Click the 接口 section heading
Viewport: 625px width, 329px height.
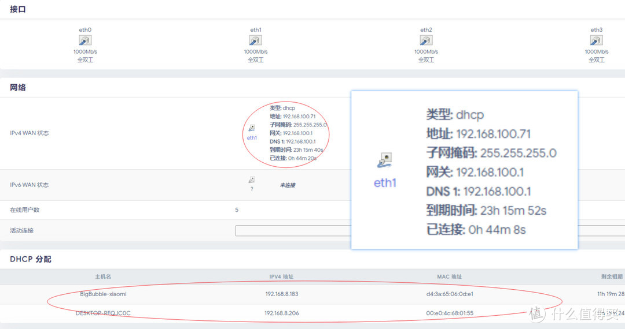[x=18, y=9]
